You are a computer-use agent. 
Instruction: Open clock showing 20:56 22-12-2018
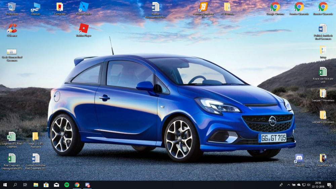click(x=318, y=185)
